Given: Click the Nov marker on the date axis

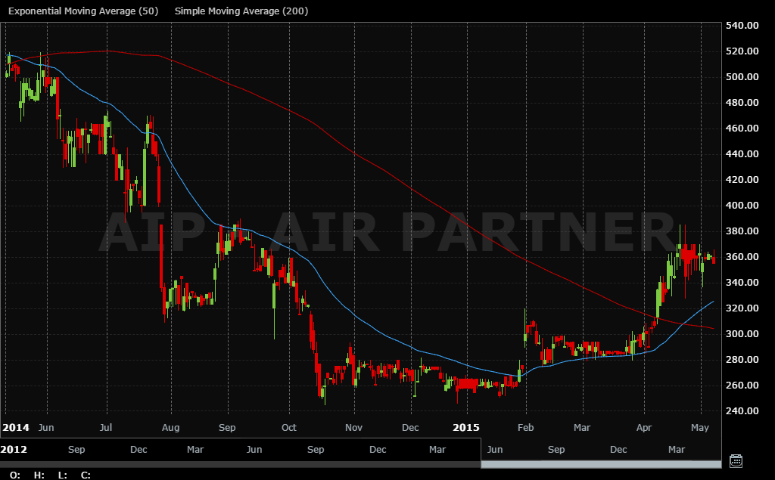Looking at the screenshot, I should (x=354, y=427).
